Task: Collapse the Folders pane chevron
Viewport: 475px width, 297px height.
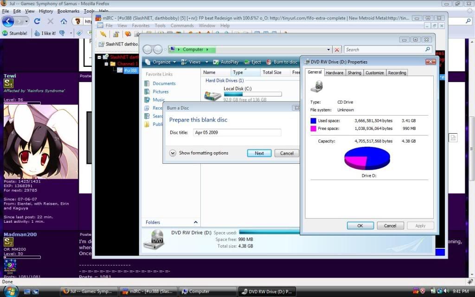Action: point(195,222)
